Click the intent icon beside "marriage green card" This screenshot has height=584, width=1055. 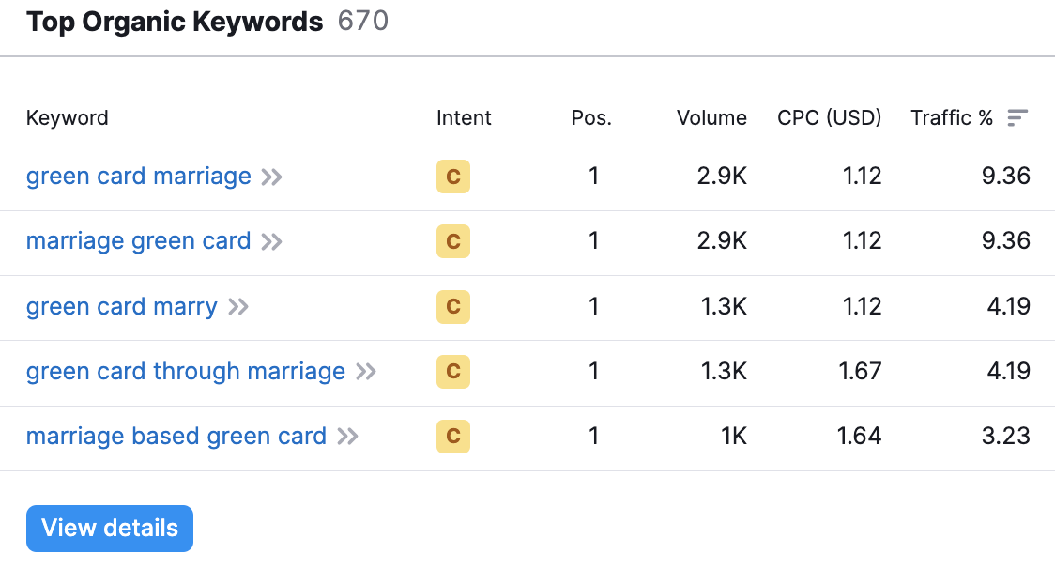[x=453, y=241]
